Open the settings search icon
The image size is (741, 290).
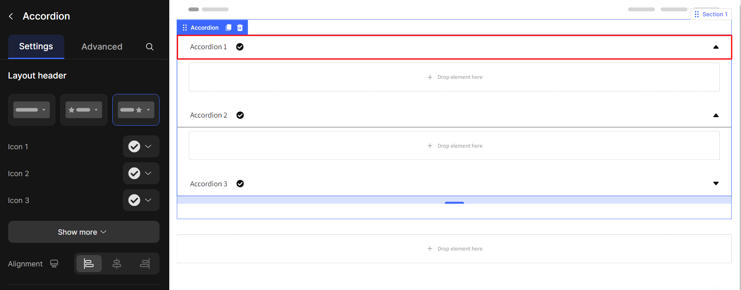(150, 47)
